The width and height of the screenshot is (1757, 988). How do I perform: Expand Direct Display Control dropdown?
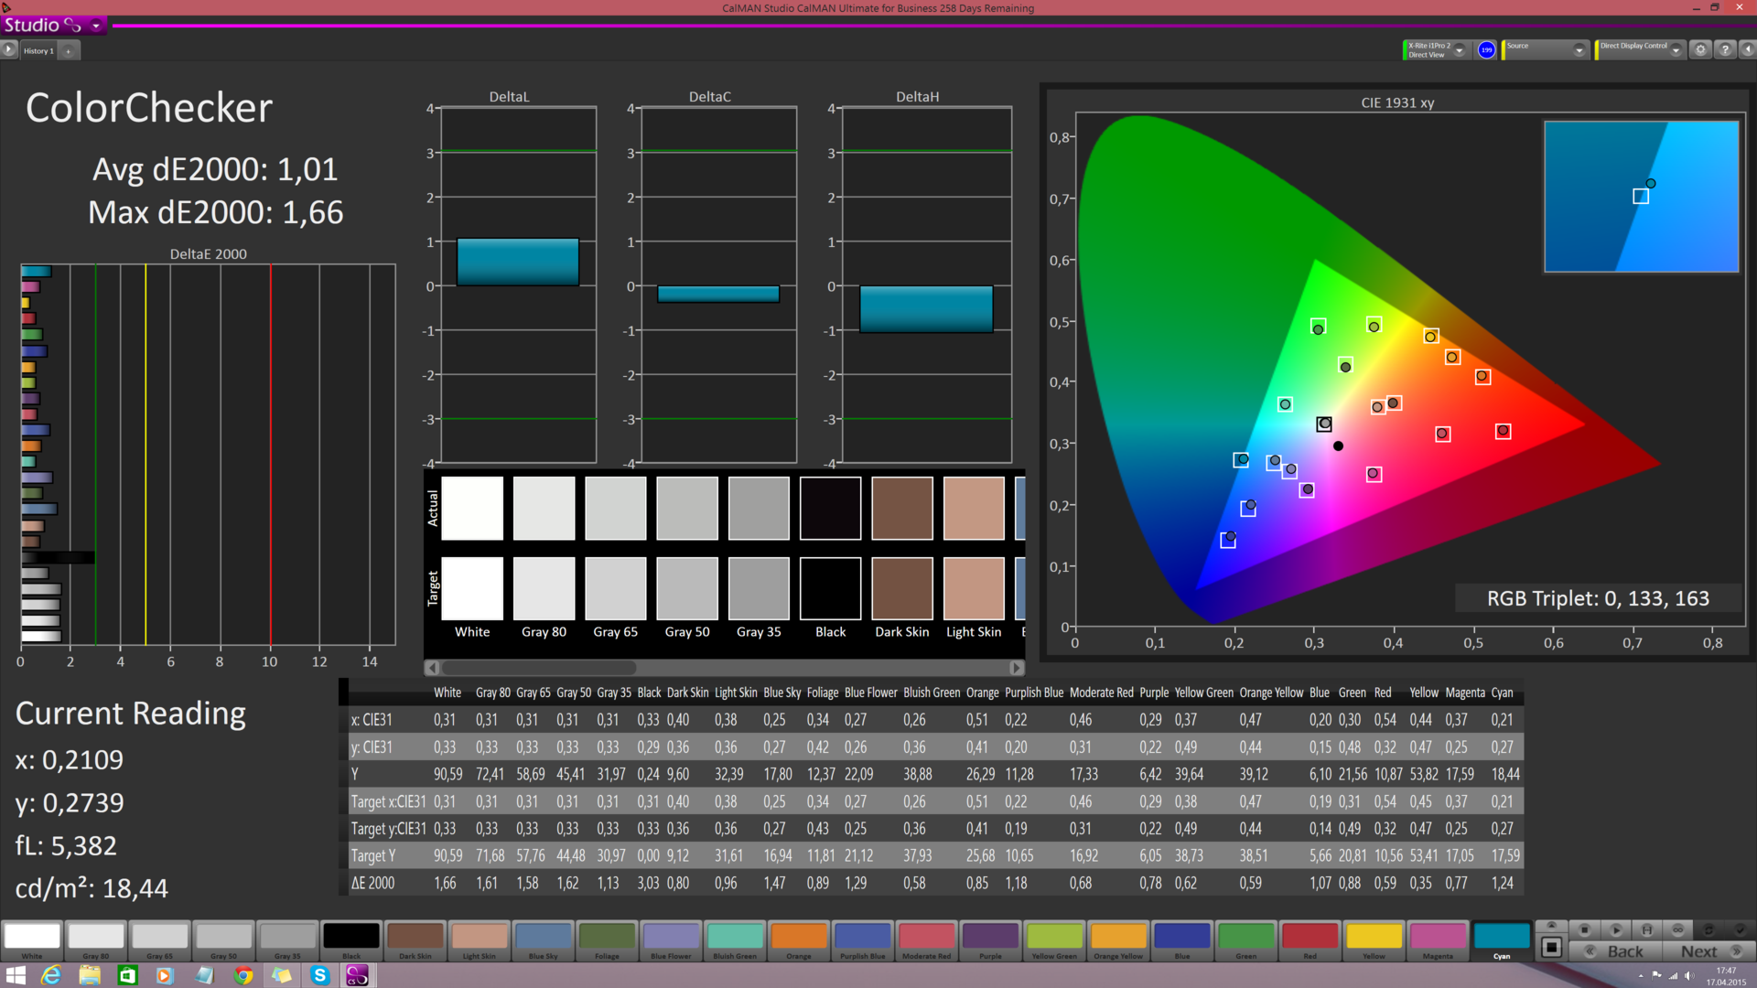(x=1676, y=50)
